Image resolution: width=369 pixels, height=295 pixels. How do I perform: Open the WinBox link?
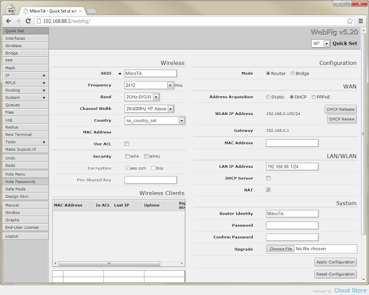(x=25, y=213)
